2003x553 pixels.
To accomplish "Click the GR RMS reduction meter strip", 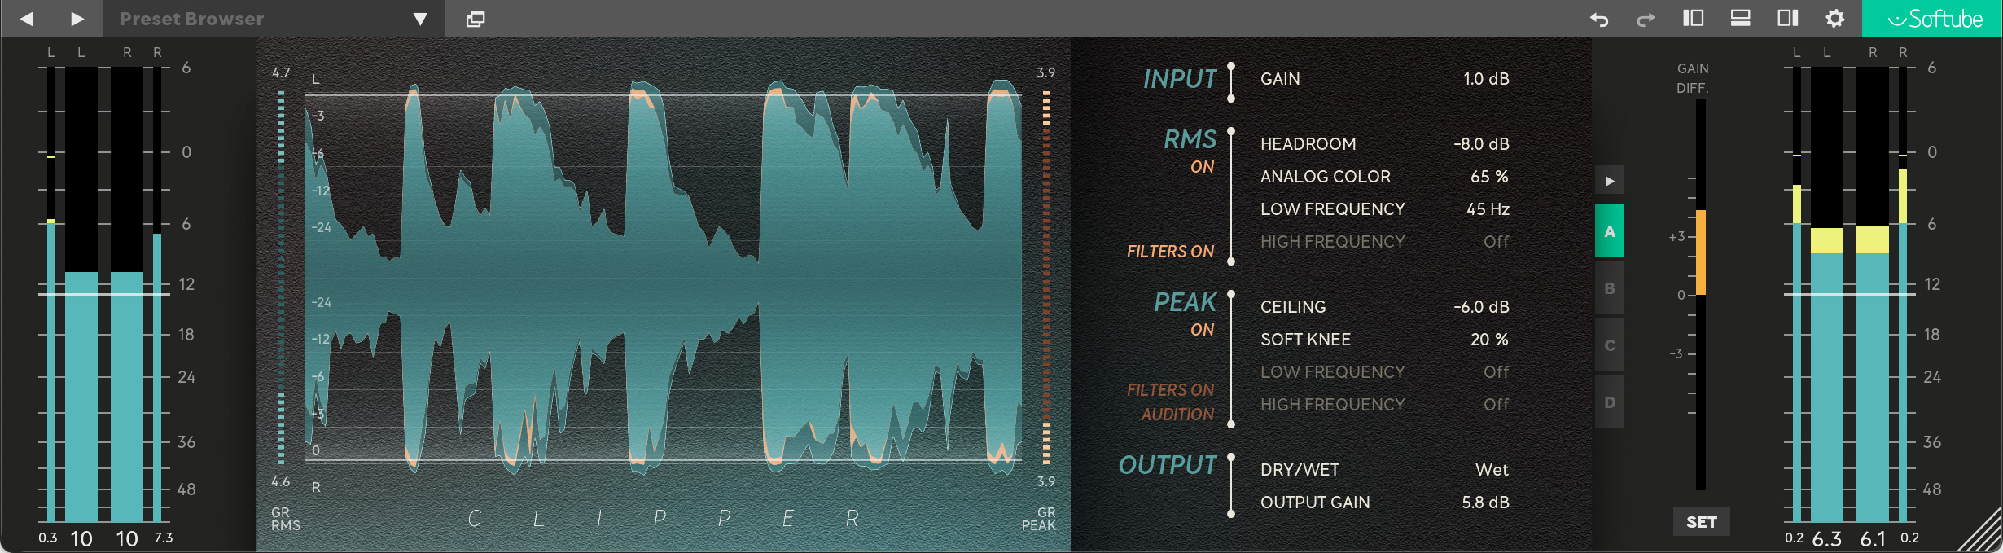I will click(281, 277).
